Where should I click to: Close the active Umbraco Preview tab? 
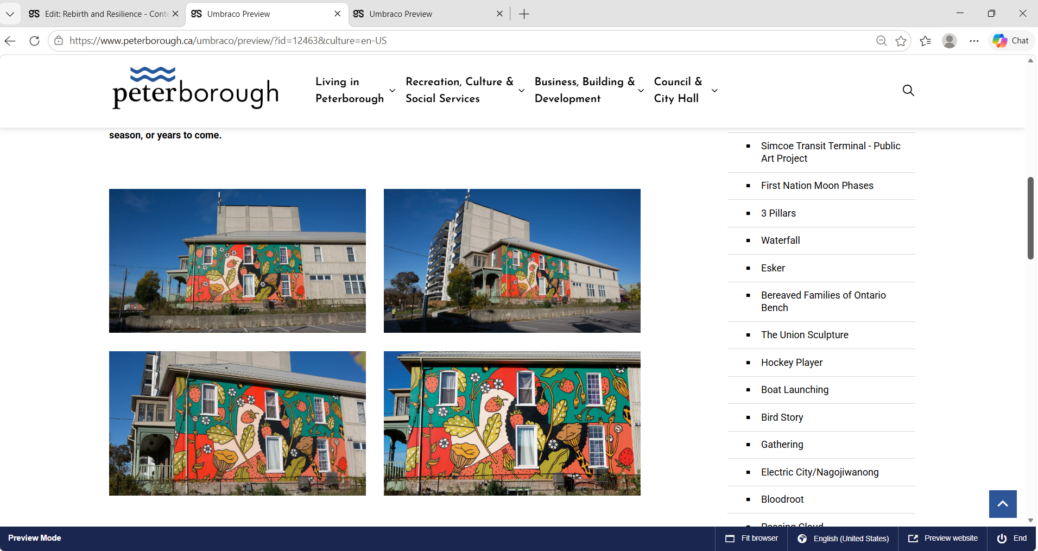tap(338, 14)
